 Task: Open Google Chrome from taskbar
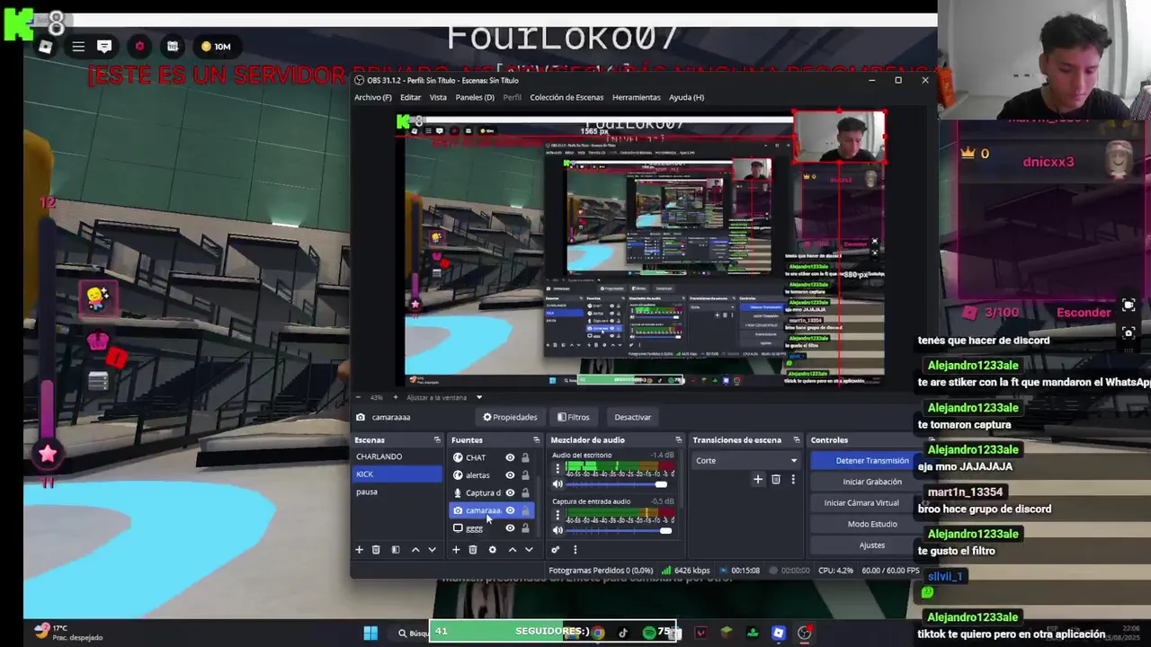pos(598,633)
